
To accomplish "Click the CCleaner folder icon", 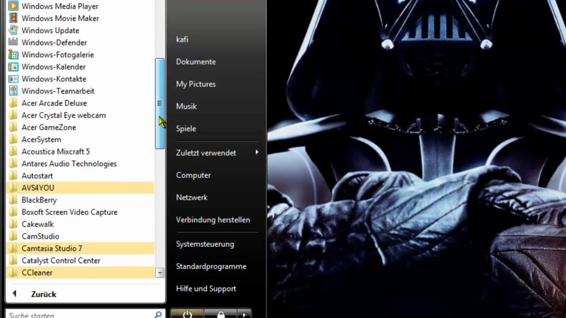I will 13,273.
